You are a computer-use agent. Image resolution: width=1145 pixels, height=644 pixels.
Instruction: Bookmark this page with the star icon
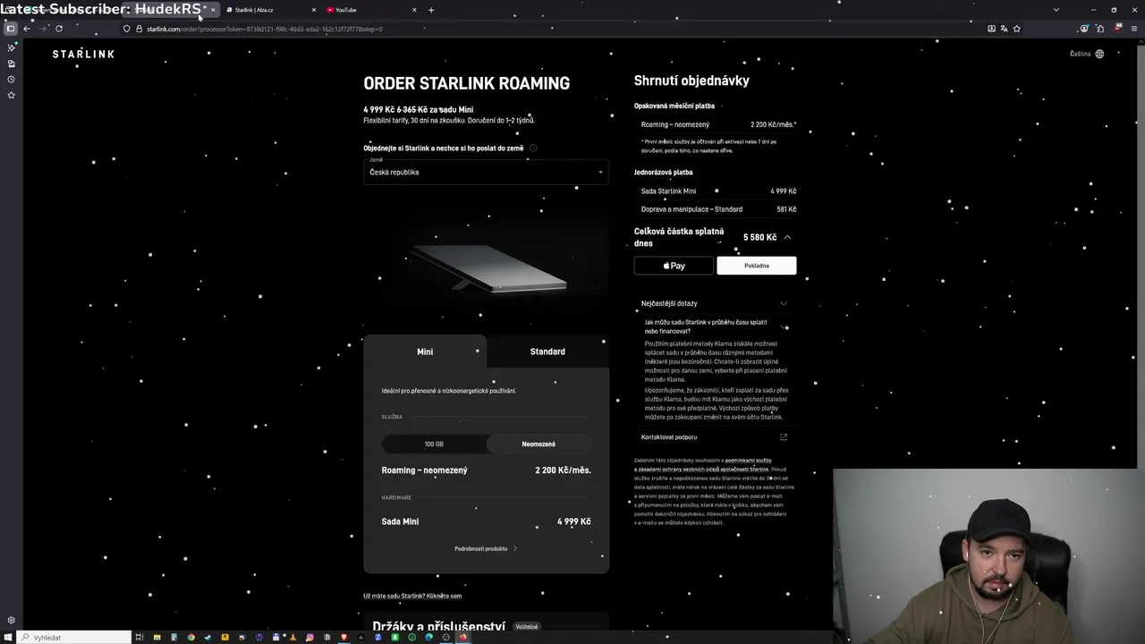[x=1017, y=29]
